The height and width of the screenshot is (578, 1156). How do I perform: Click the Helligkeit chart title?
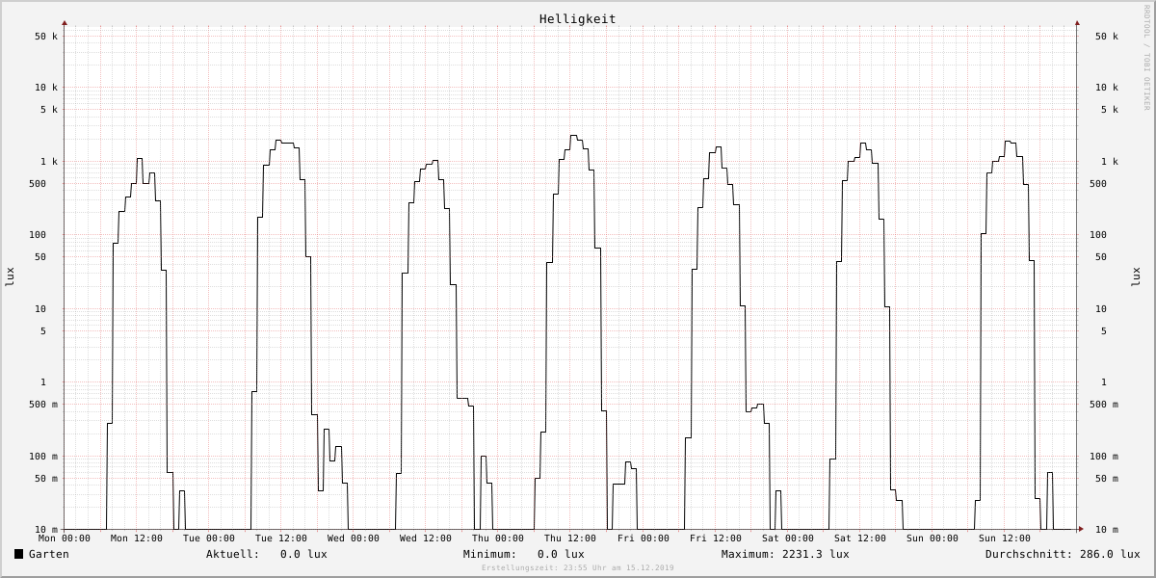[x=578, y=18]
